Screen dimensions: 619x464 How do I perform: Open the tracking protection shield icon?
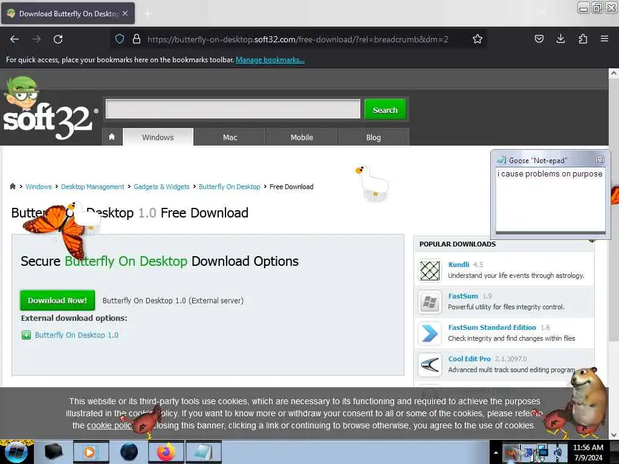(120, 39)
